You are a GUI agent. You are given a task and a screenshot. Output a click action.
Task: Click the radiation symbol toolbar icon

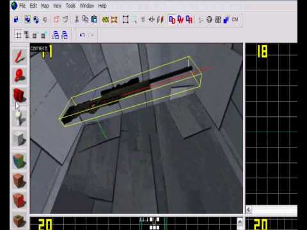click(x=209, y=20)
